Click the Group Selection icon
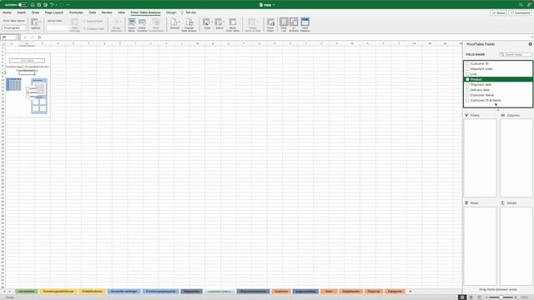 (x=116, y=22)
